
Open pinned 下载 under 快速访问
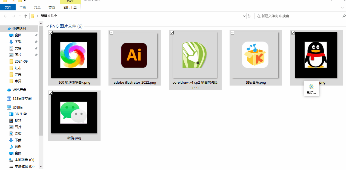click(x=18, y=42)
